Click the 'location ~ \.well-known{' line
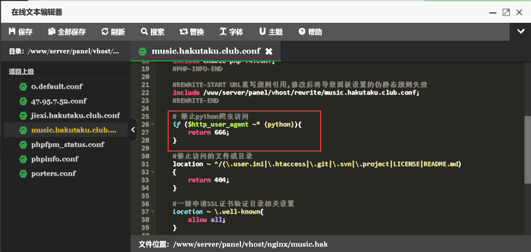 click(218, 212)
